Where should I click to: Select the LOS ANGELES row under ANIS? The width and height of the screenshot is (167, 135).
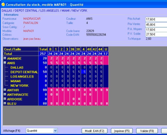(x=56, y=76)
